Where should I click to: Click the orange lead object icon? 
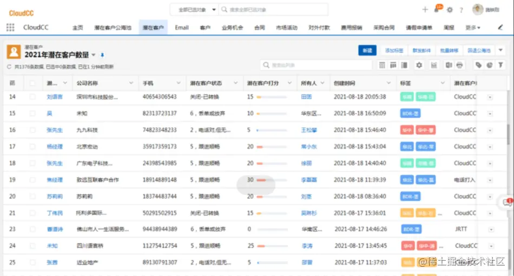(x=14, y=52)
